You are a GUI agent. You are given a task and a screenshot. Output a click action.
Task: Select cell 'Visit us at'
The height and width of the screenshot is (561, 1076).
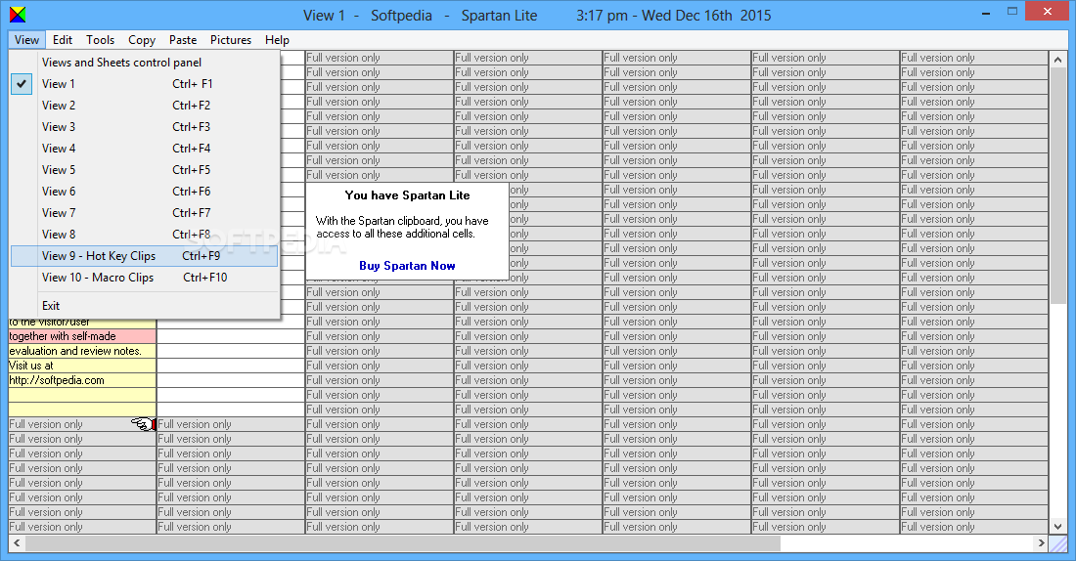(82, 366)
